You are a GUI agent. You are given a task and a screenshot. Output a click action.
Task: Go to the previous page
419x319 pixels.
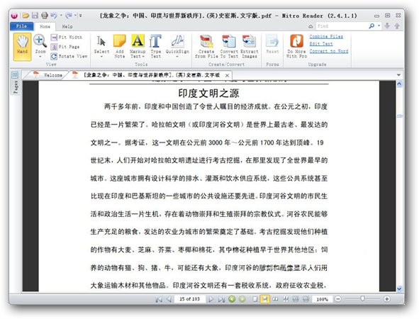(169, 299)
